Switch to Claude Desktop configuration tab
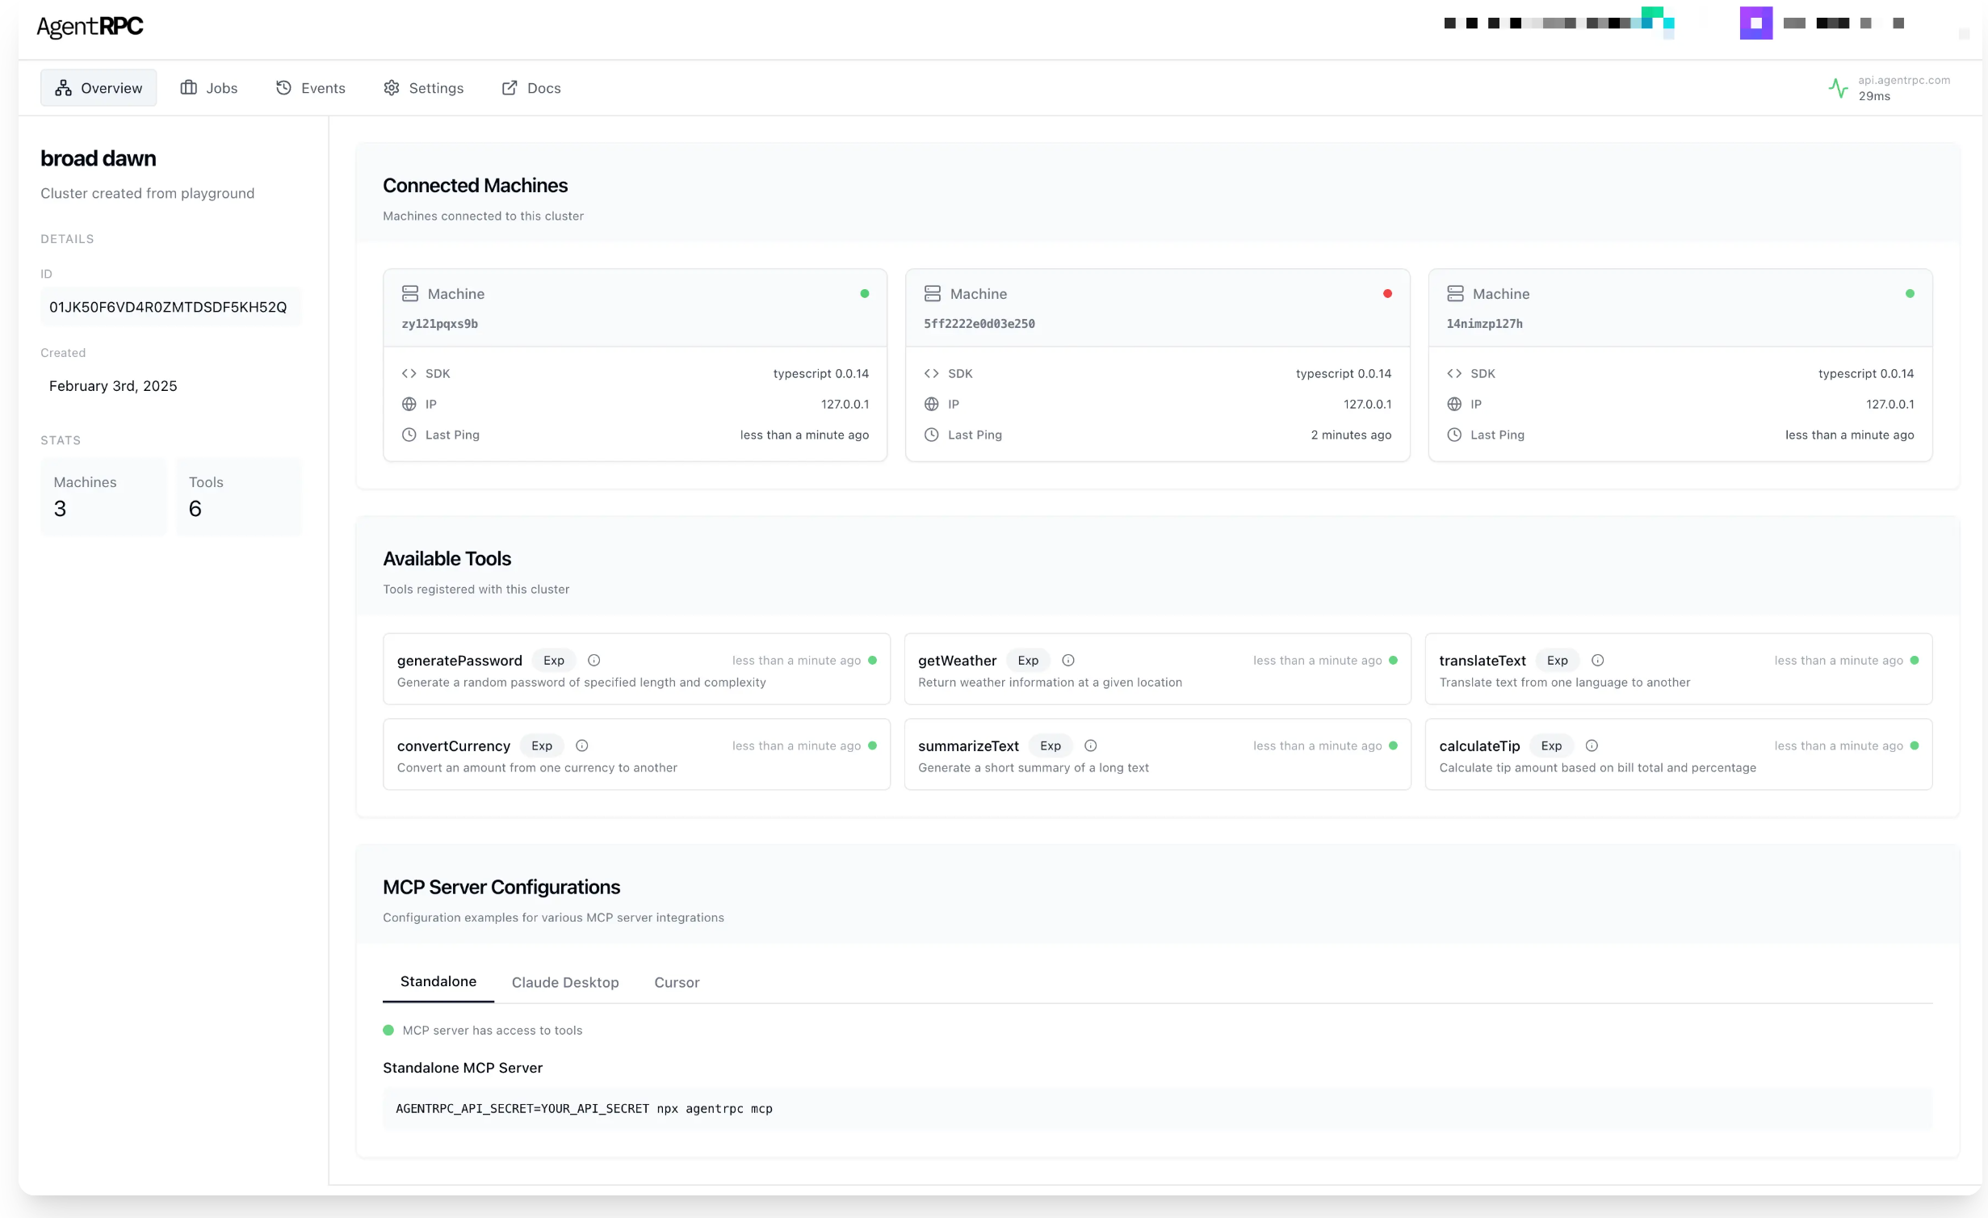This screenshot has height=1218, width=1988. click(565, 982)
